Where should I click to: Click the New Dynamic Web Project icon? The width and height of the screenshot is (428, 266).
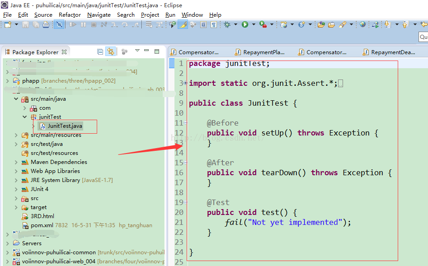click(x=284, y=24)
